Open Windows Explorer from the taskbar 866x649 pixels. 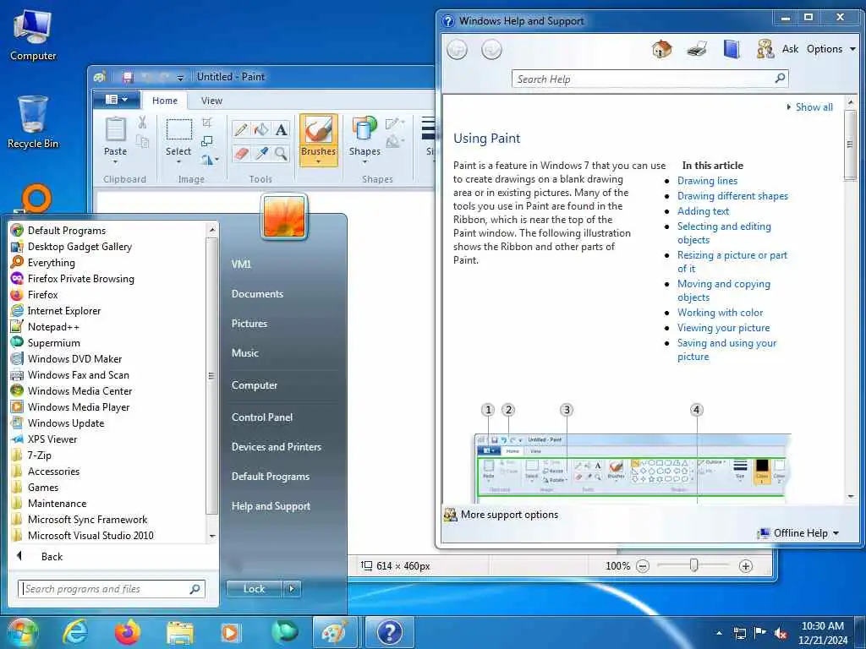(x=180, y=634)
